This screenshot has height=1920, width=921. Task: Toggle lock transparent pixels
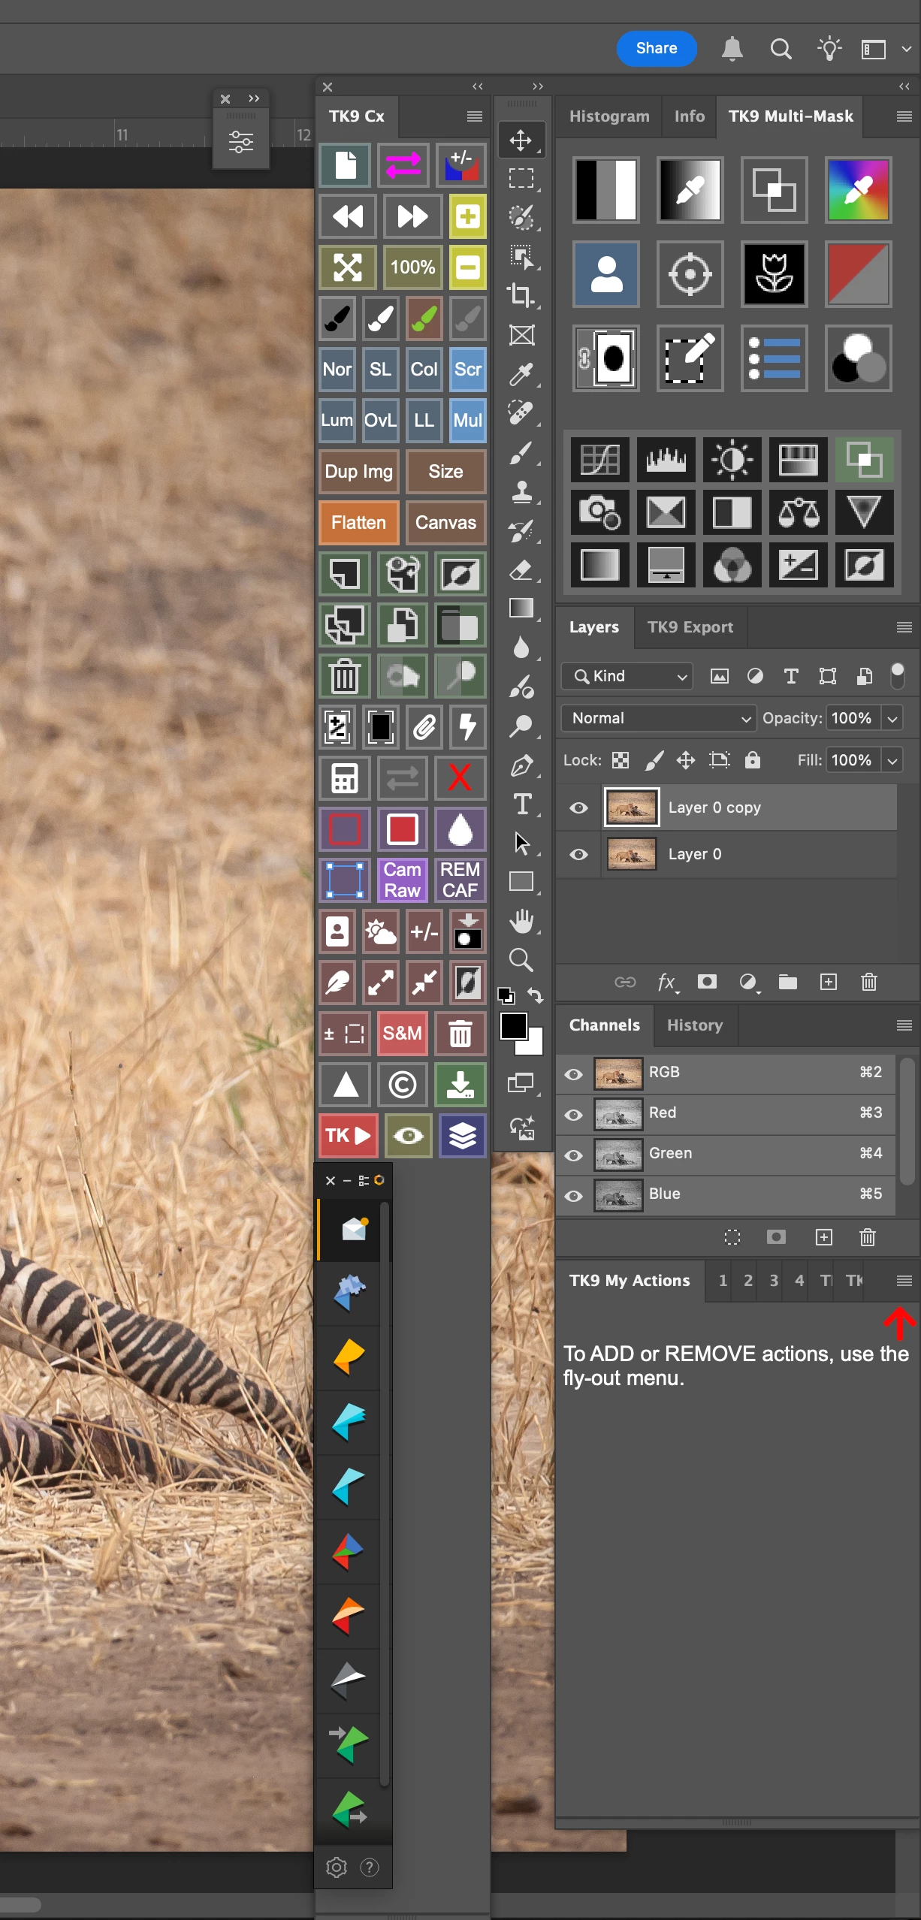(621, 760)
